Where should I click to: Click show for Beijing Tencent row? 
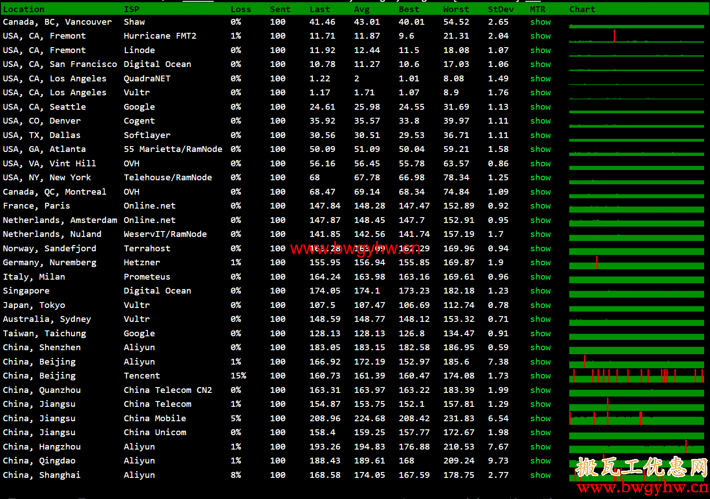[x=540, y=376]
